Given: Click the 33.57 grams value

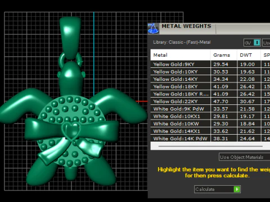Looking at the screenshot, I should (220, 109).
